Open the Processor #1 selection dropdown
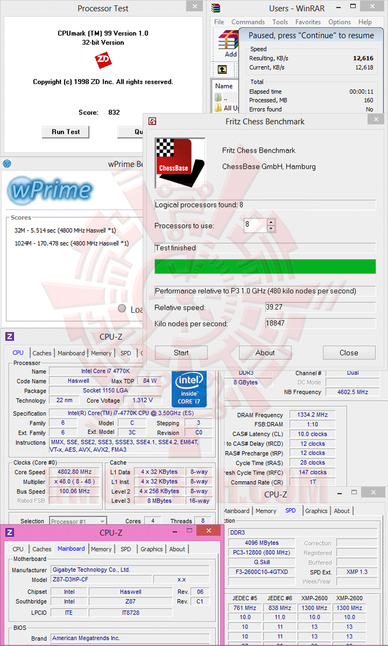Viewport: 388px width, 646px height. click(78, 521)
